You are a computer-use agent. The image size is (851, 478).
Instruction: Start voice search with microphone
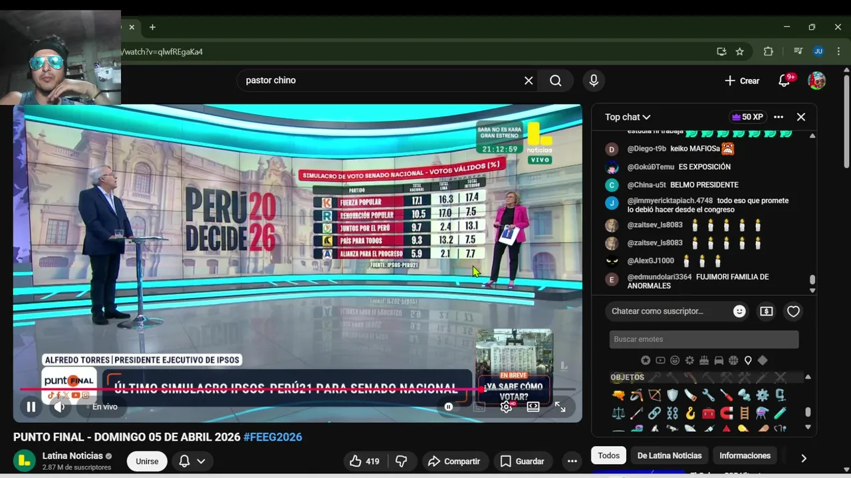tap(594, 80)
